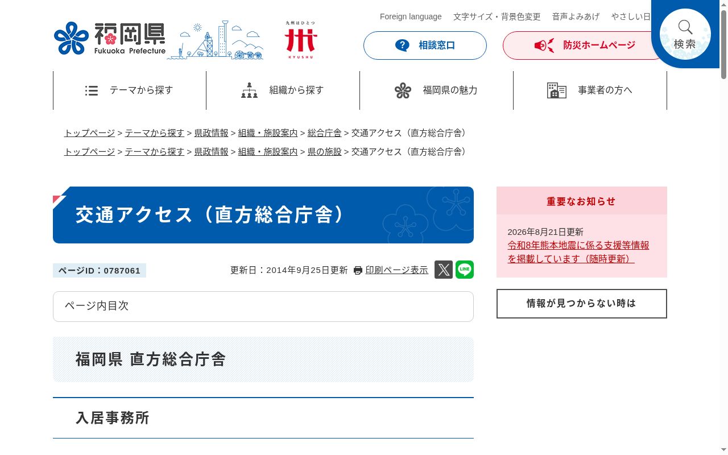The image size is (728, 455).
Task: Click 県の施設 breadcrumb link
Action: point(325,152)
